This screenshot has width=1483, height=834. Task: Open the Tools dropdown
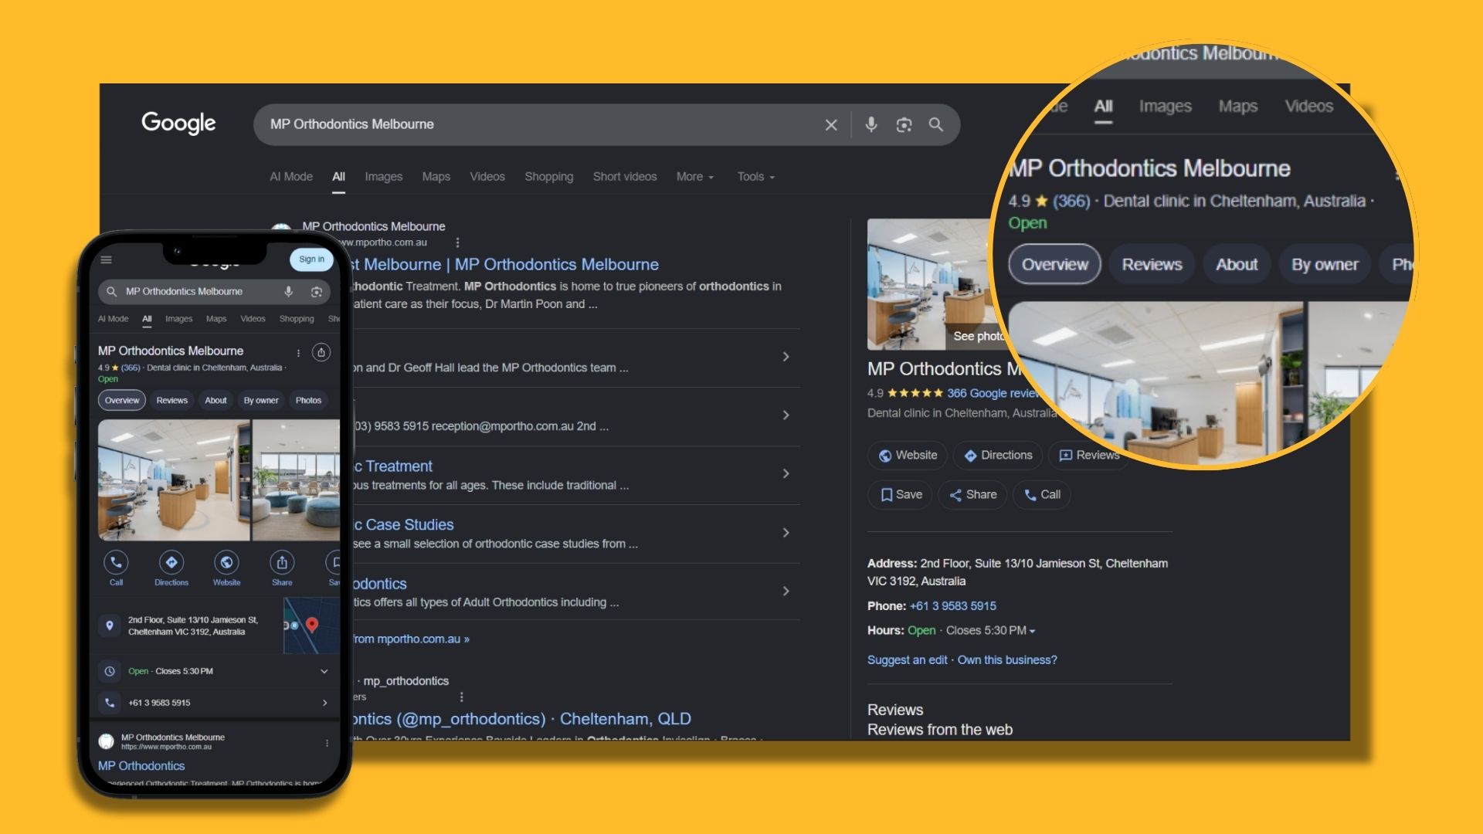pyautogui.click(x=755, y=176)
